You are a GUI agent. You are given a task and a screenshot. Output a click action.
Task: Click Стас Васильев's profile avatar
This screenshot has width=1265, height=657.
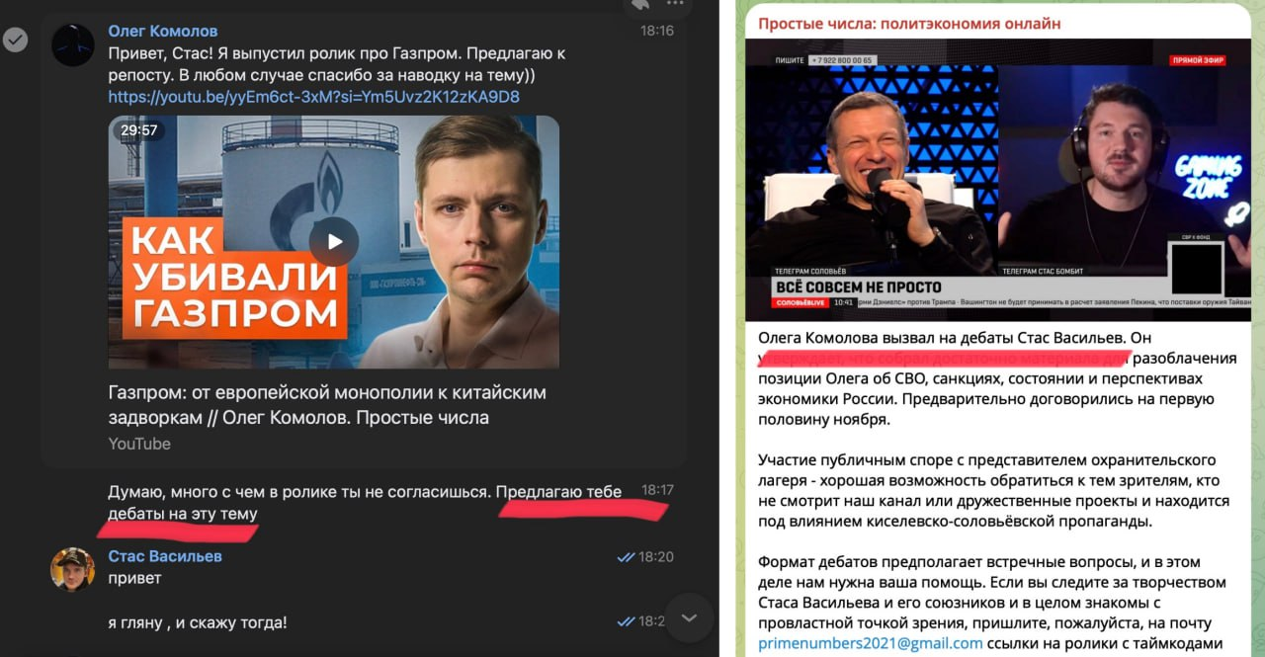pyautogui.click(x=73, y=570)
